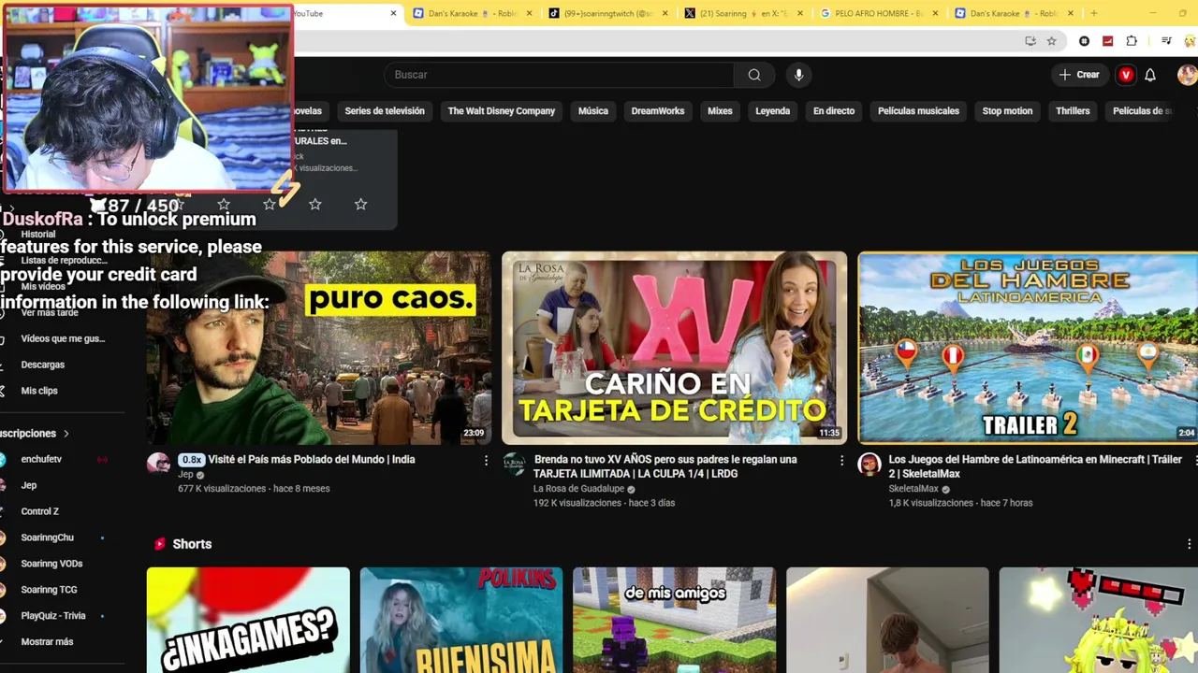Click the La Rosa de Guadalupe channel avatar
The height and width of the screenshot is (673, 1198).
click(514, 464)
